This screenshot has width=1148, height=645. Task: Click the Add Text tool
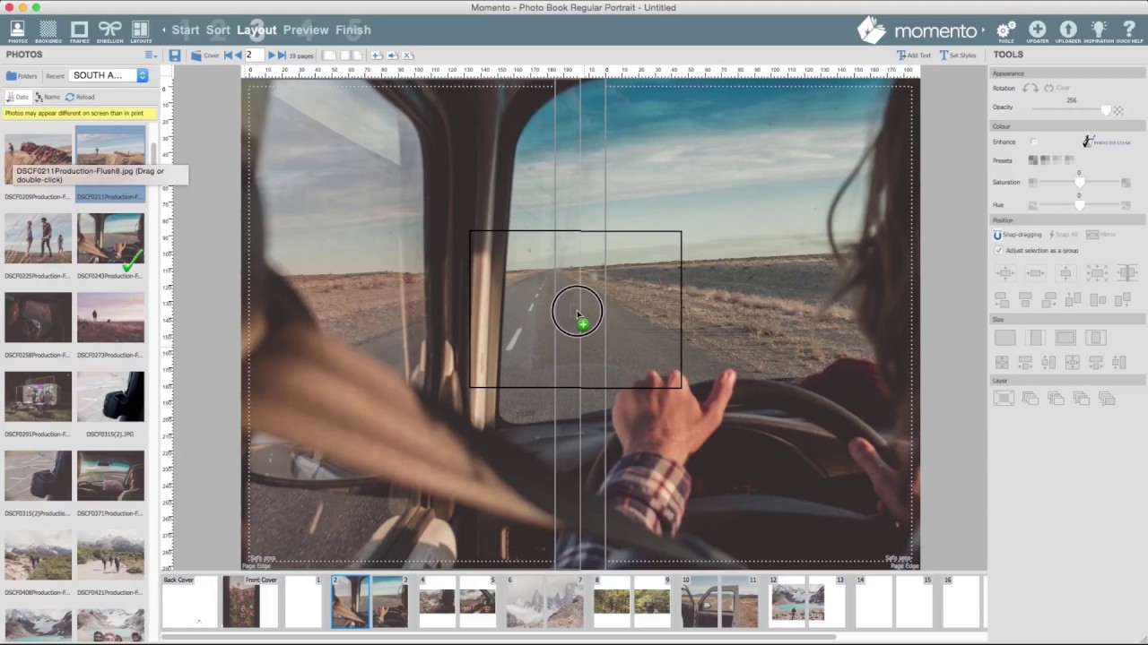coord(914,56)
